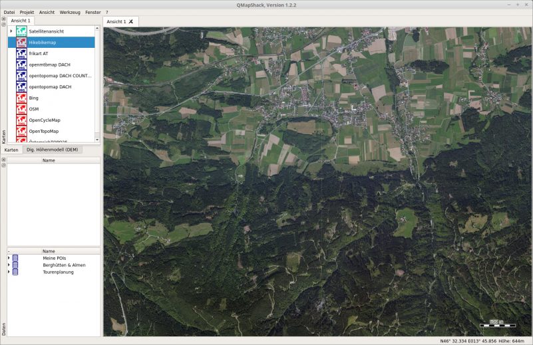This screenshot has height=345, width=533.
Task: Click the frikart AT IMG icon
Action: (21, 54)
